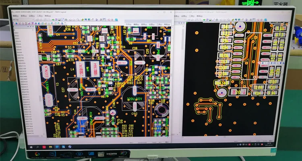Switch to PADS Layout taskbar icon
Viewport: 302px width, 161px height.
pos(57,147)
